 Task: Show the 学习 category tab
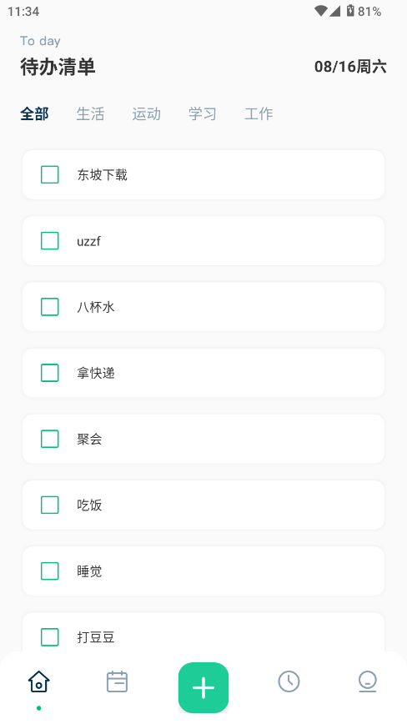[203, 113]
